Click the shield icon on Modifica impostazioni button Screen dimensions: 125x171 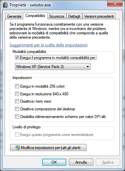click(x=18, y=148)
